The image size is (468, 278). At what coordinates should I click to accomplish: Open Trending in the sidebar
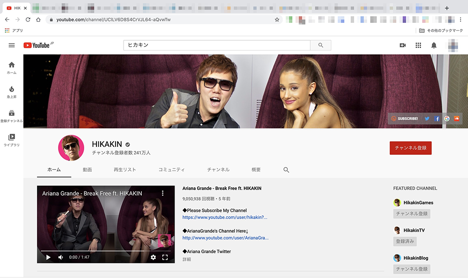click(12, 92)
